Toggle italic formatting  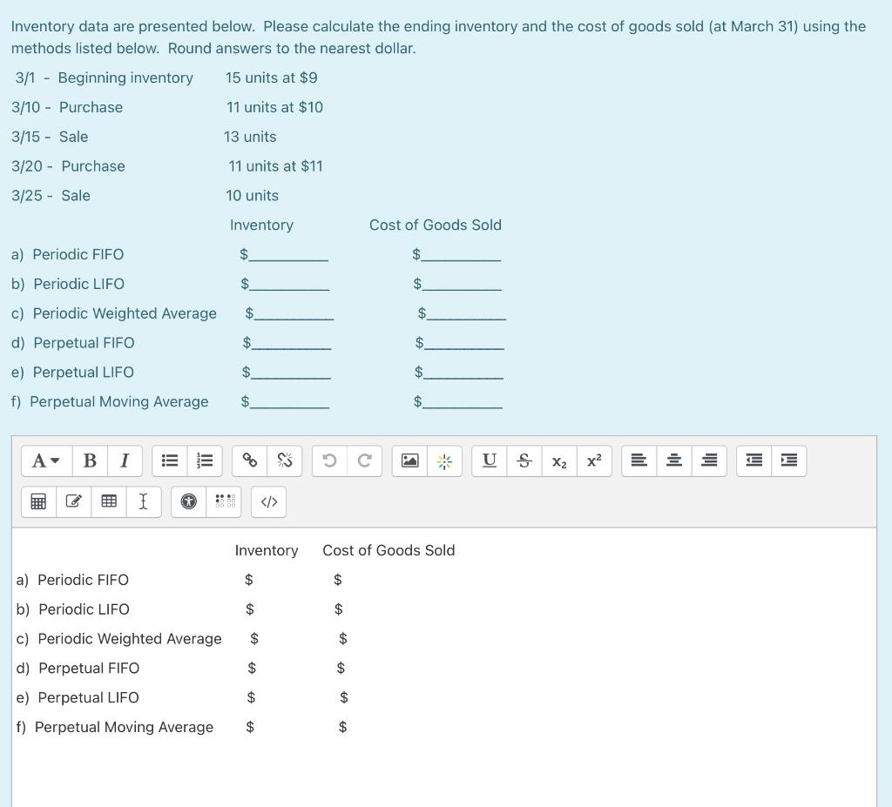coord(125,461)
